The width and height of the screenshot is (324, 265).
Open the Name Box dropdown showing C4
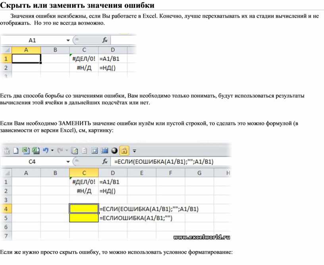pyautogui.click(x=68, y=162)
